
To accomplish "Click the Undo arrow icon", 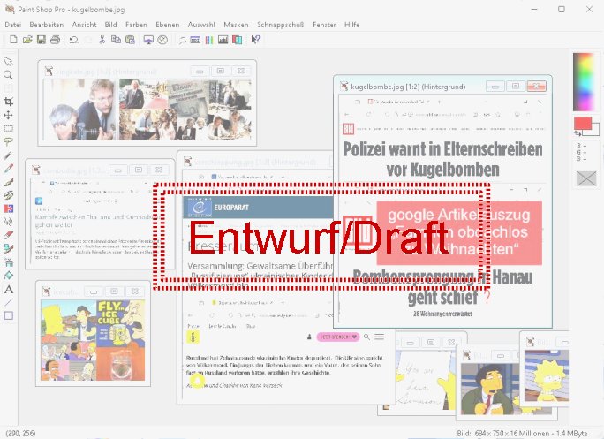I will point(73,40).
